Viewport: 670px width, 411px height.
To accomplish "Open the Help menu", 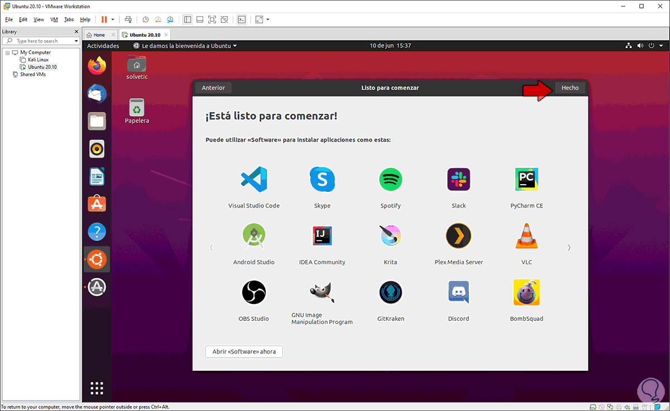I will click(x=85, y=19).
